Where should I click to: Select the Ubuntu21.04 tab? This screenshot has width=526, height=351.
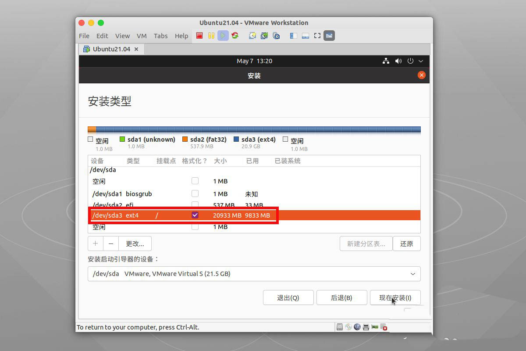coord(112,49)
